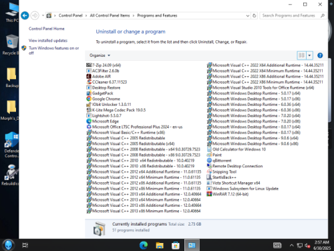Image resolution: width=334 pixels, height=251 pixels.
Task: Open the Organize dropdown menu
Action: pyautogui.click(x=100, y=56)
